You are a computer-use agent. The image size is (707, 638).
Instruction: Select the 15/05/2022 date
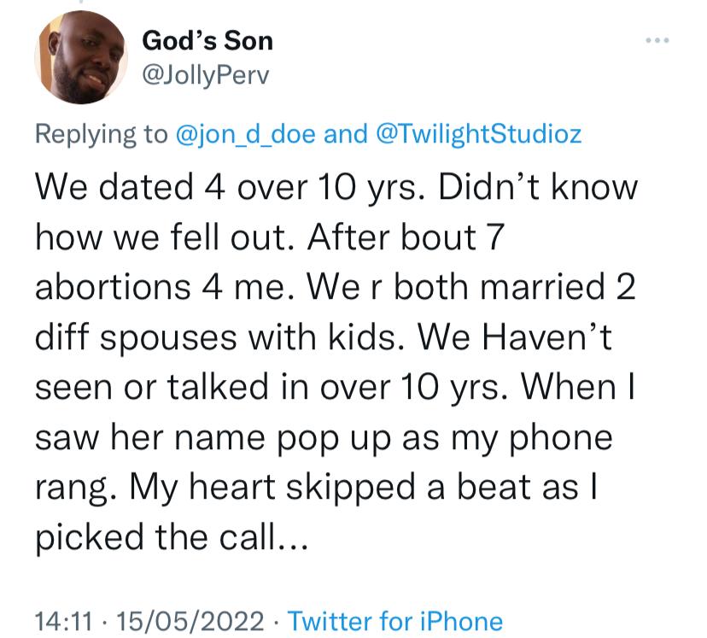tap(190, 621)
